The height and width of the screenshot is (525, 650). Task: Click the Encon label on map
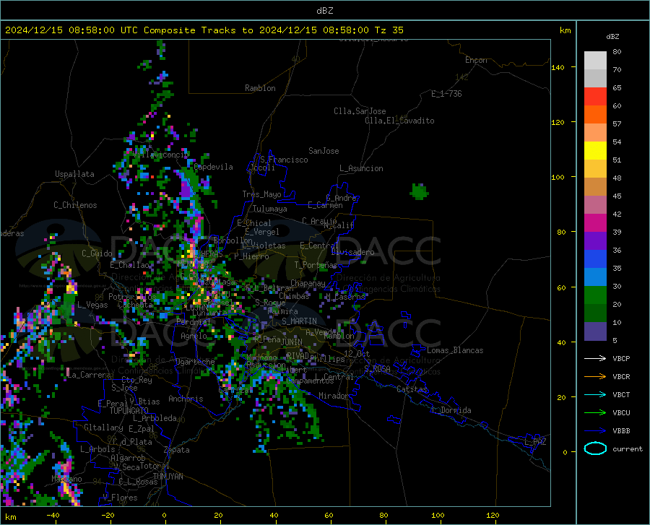coord(476,60)
